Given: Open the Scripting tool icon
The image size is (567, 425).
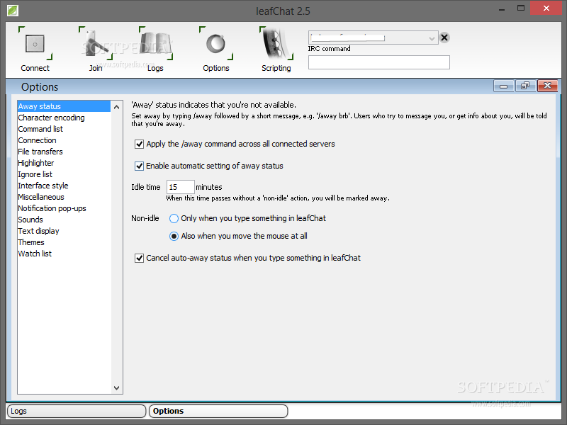Looking at the screenshot, I should [276, 43].
